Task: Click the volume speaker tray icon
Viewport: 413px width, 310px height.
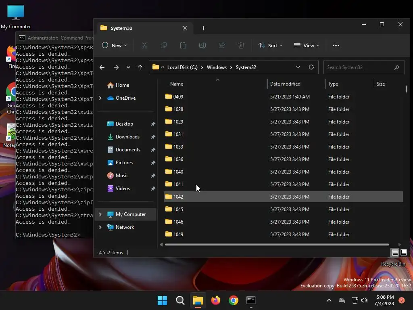Action: click(x=364, y=300)
